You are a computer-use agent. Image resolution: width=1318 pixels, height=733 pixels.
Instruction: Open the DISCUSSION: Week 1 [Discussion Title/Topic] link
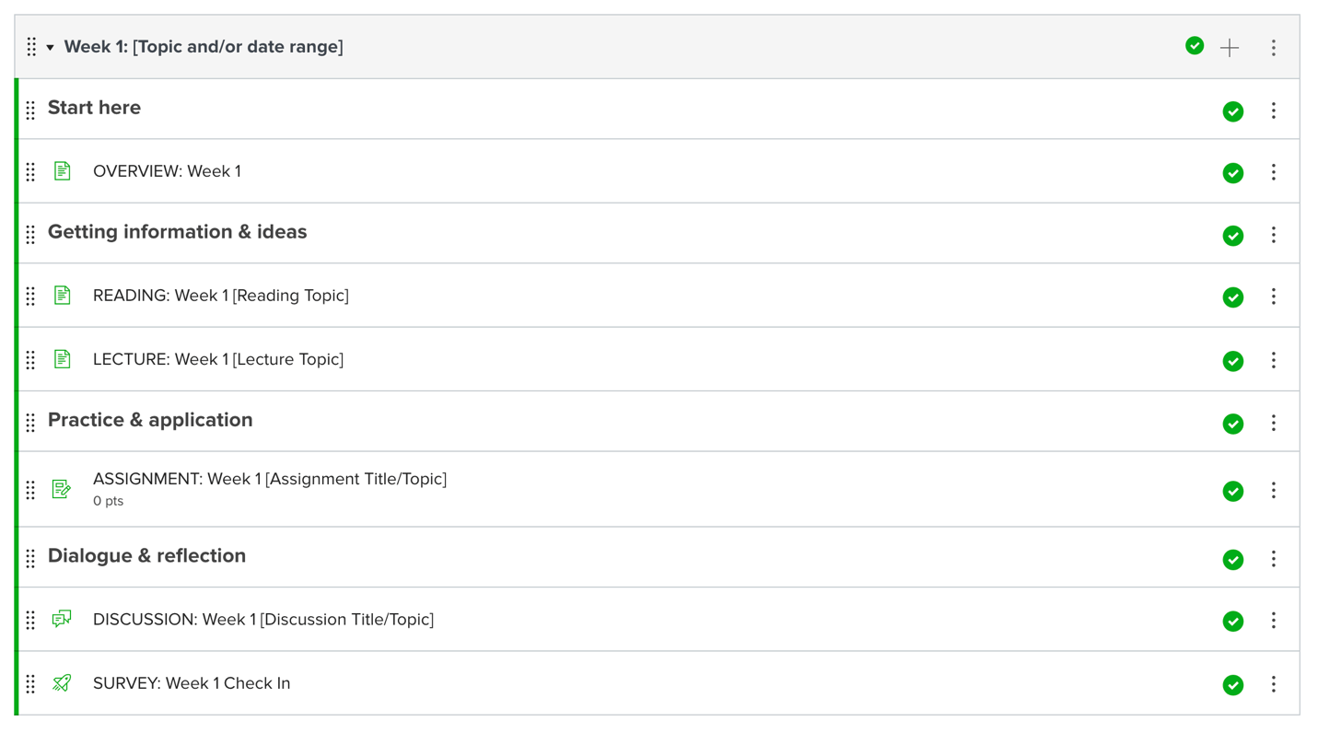pos(263,620)
